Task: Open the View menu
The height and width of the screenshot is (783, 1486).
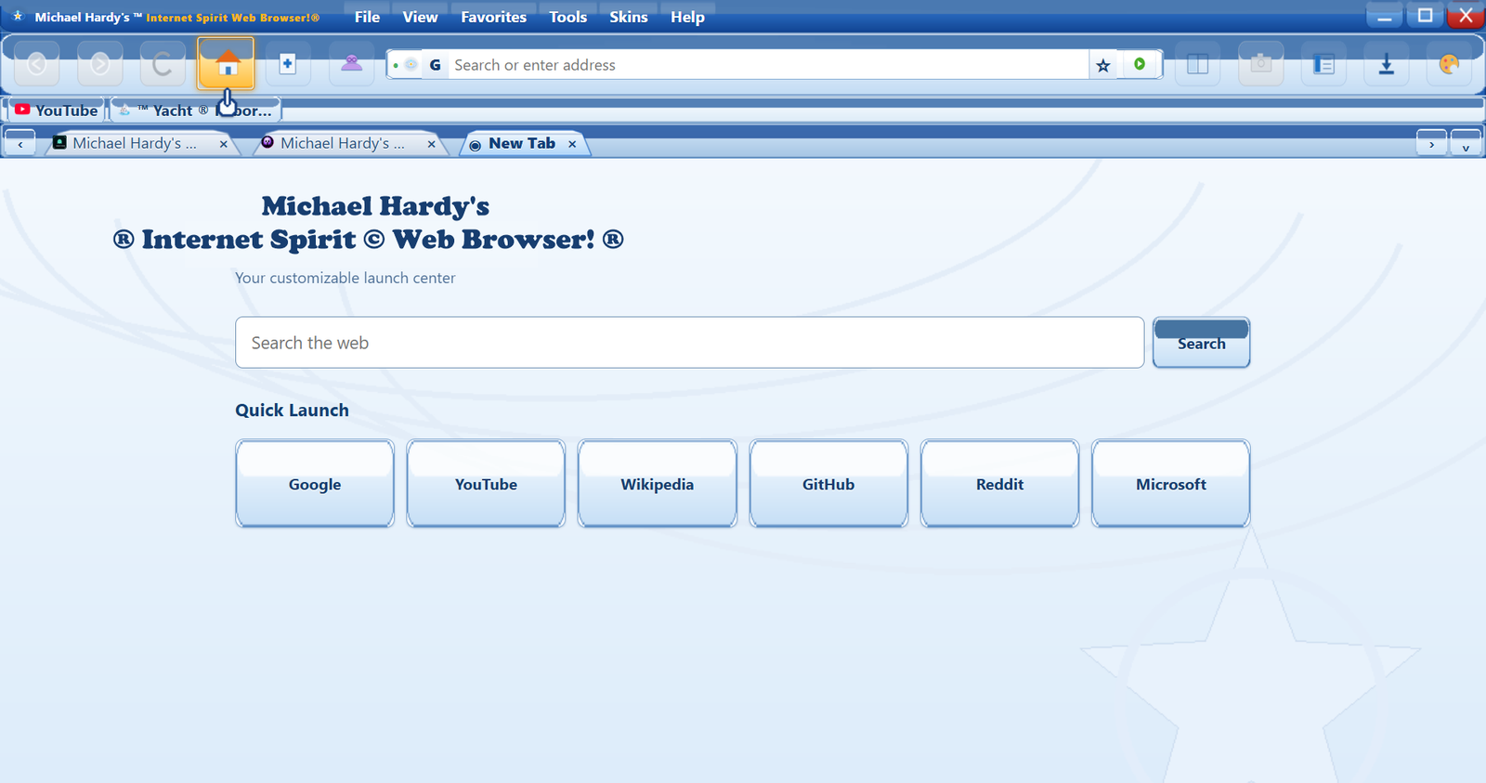Action: click(x=420, y=17)
